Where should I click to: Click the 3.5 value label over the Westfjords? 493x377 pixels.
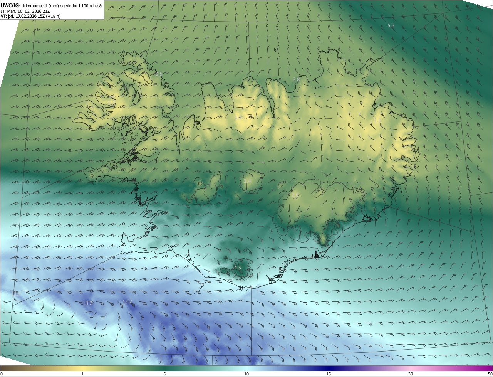(x=159, y=73)
